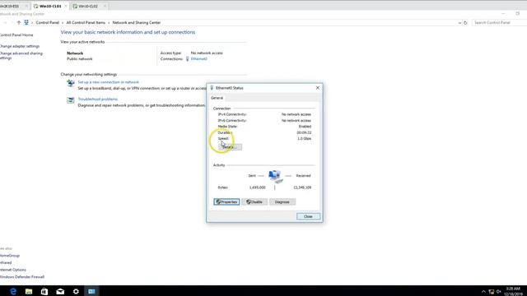
Task: Click the page heading about basic network information
Action: (128, 32)
